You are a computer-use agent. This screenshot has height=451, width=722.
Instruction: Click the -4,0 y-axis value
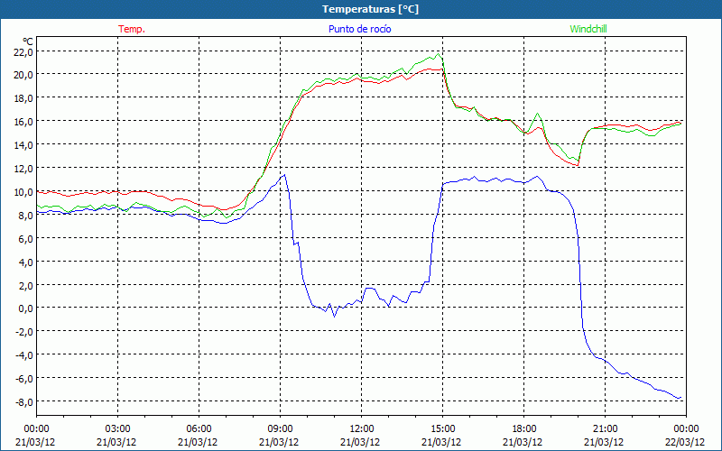[x=24, y=355]
